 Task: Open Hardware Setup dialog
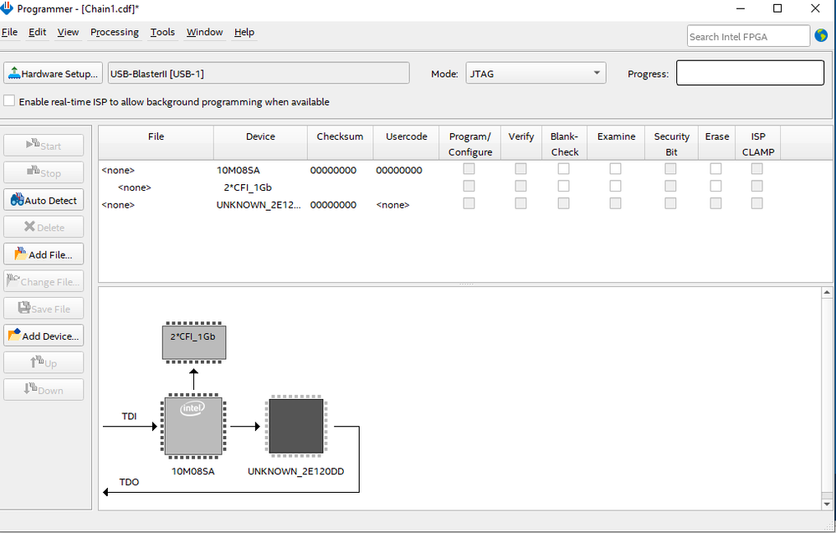click(x=53, y=74)
